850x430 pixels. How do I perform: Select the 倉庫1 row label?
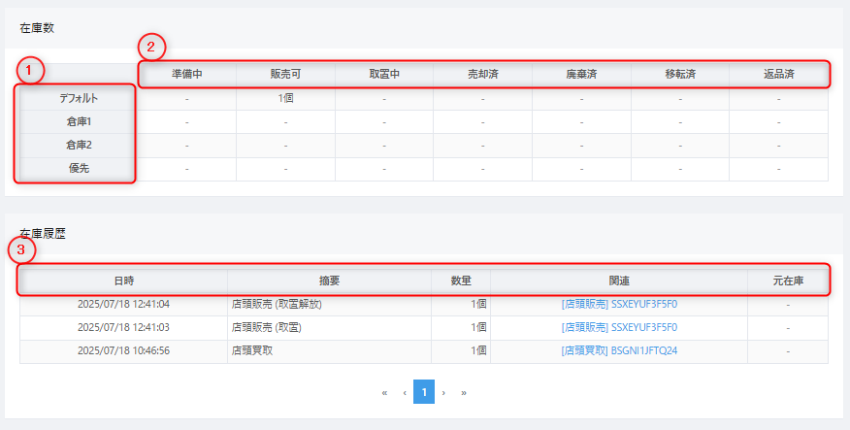coord(76,122)
